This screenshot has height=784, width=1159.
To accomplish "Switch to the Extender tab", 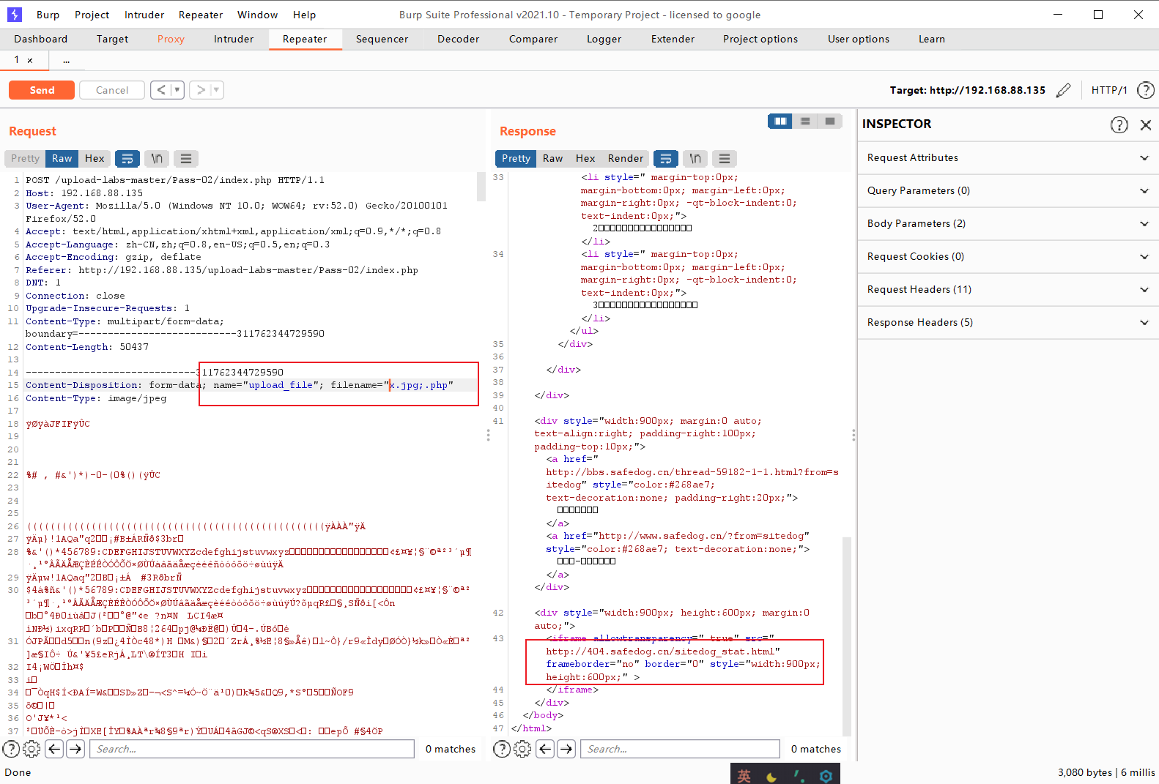I will click(x=673, y=40).
